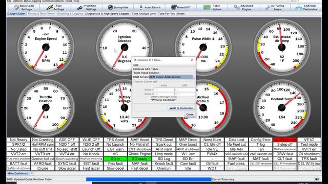Open Table choices toolbar icon
Screen dimensions: 328x184
click(x=207, y=8)
